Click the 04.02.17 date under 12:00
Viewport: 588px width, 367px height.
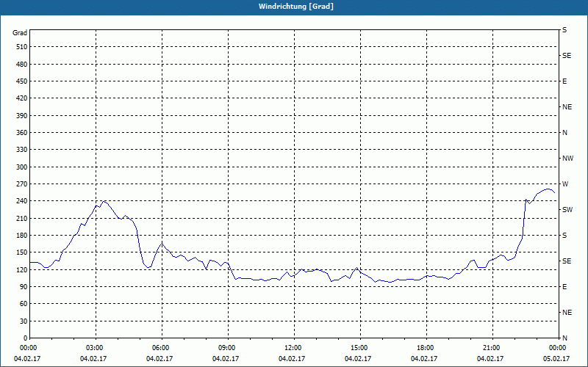coord(292,359)
